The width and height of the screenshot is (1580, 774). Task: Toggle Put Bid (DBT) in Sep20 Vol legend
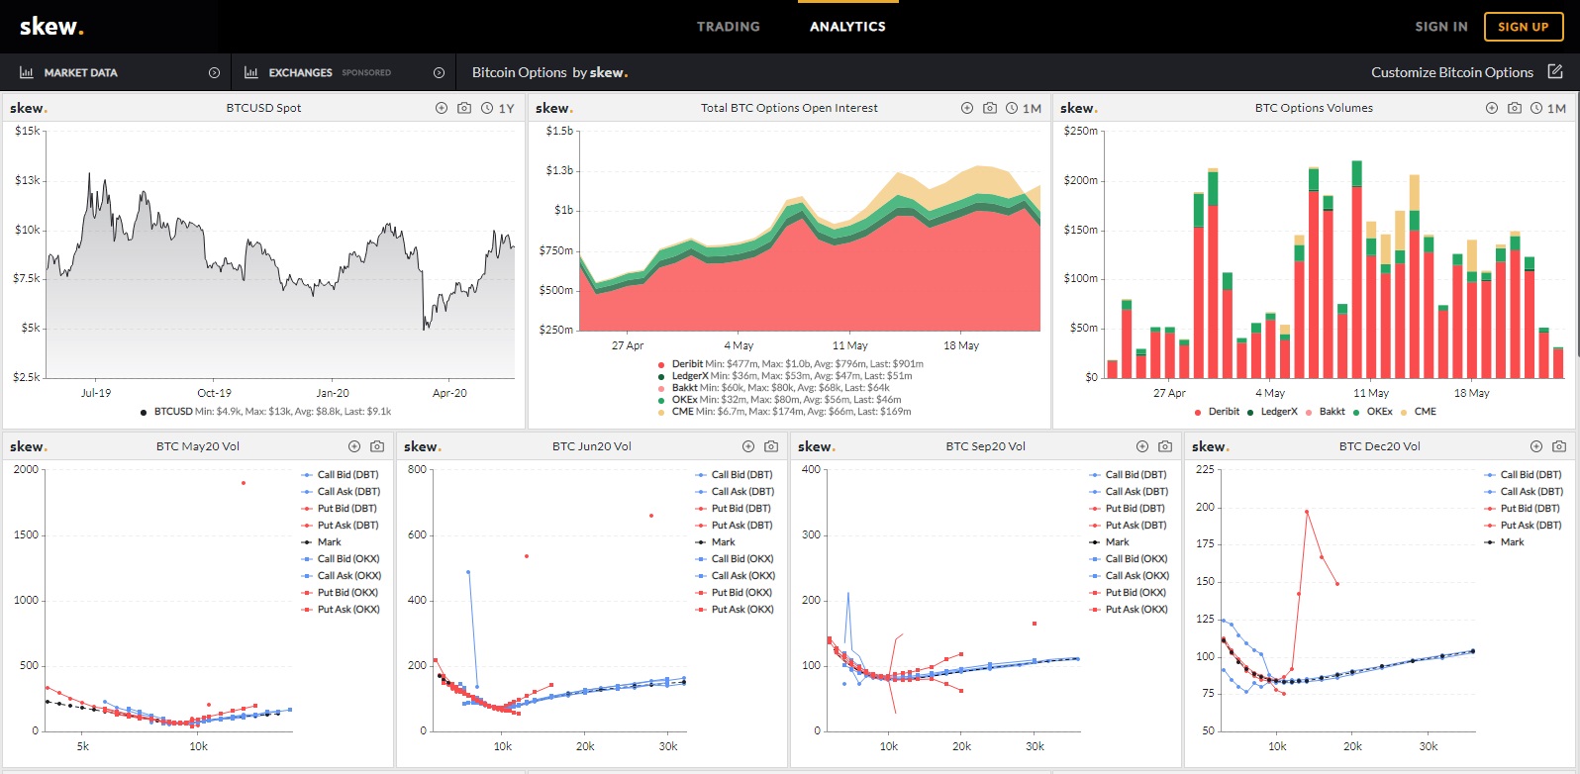tap(1127, 509)
